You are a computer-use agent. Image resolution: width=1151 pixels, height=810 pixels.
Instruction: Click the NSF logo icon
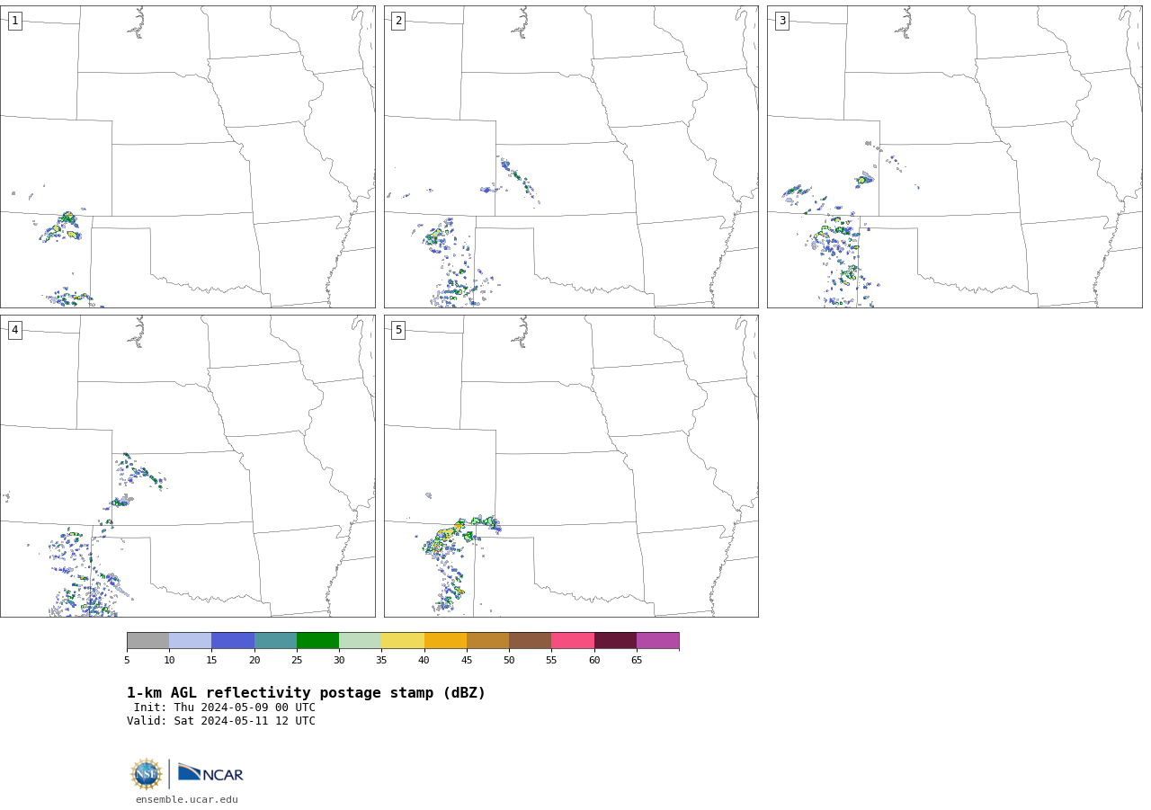147,774
